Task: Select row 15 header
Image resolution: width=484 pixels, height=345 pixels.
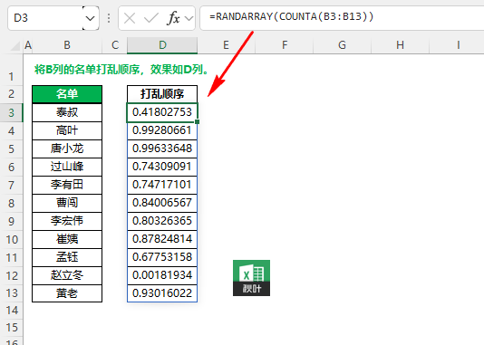Action: coord(12,328)
